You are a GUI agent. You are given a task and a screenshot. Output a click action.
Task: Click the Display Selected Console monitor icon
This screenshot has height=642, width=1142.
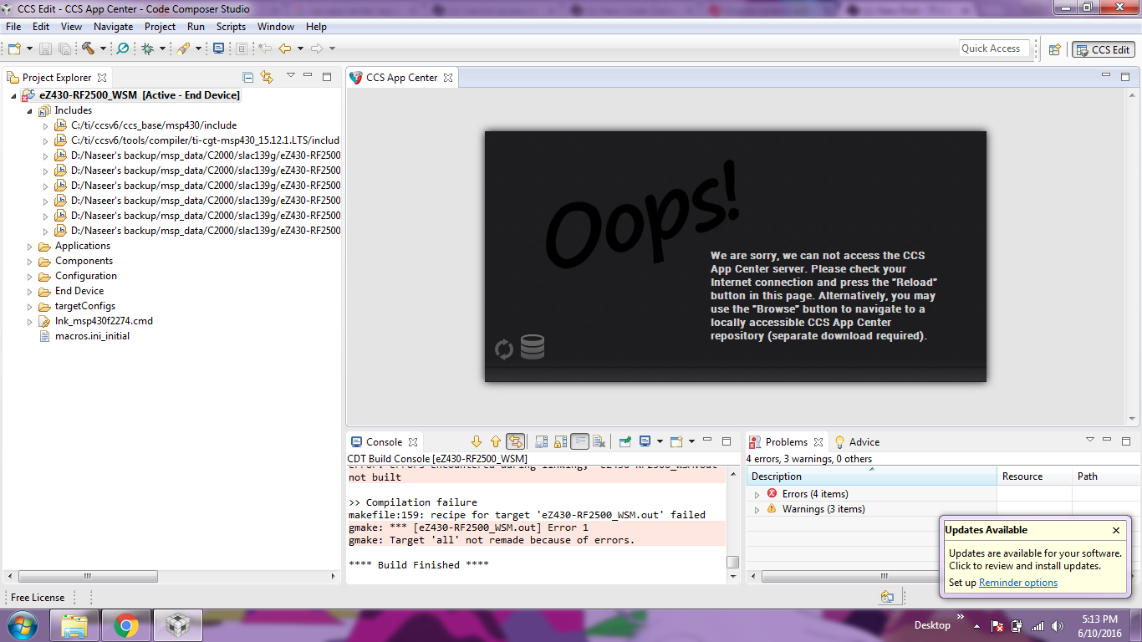(645, 441)
